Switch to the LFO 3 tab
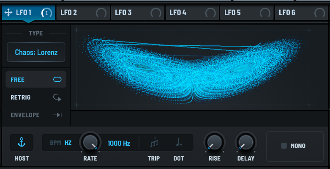This screenshot has width=330, height=169. pos(138,13)
